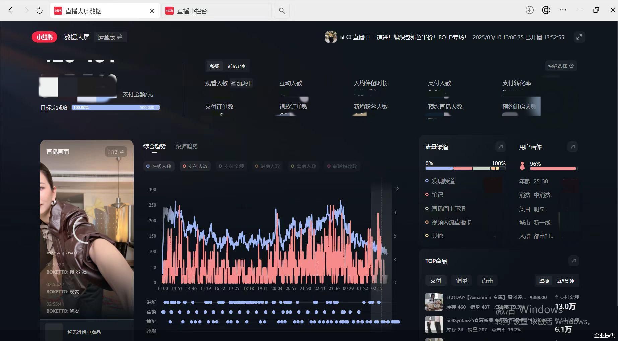Click the 预约直播人数 metric label
Screen dimensions: 618x341
tap(445, 107)
